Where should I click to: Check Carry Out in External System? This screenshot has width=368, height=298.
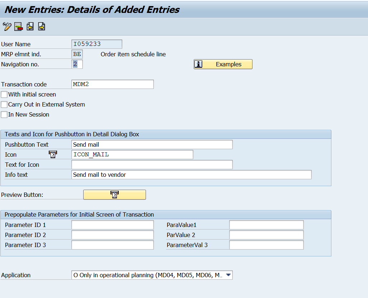[4, 104]
